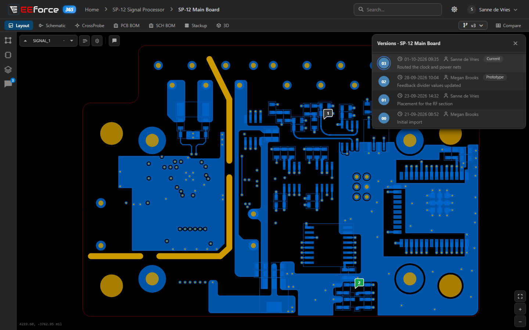This screenshot has width=529, height=330.
Task: Open comment marker 1 on the board
Action: [328, 114]
